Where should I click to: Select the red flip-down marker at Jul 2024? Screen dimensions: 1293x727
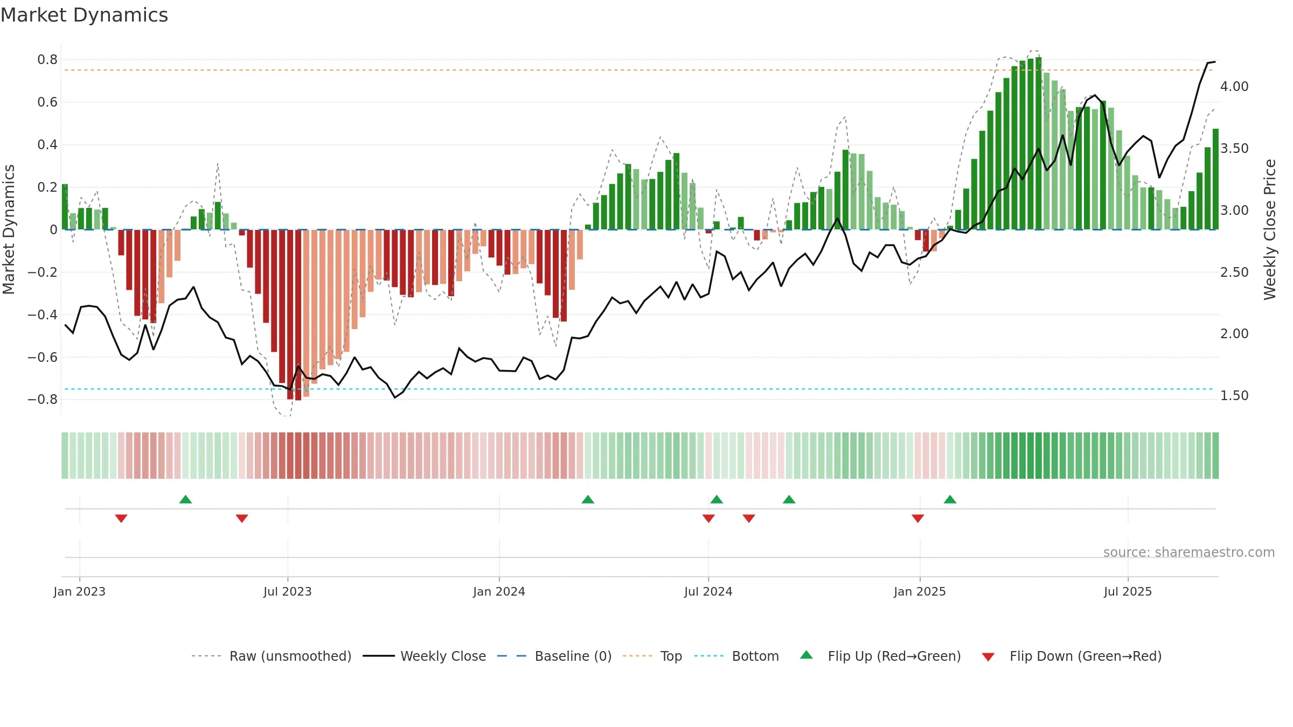pos(708,519)
